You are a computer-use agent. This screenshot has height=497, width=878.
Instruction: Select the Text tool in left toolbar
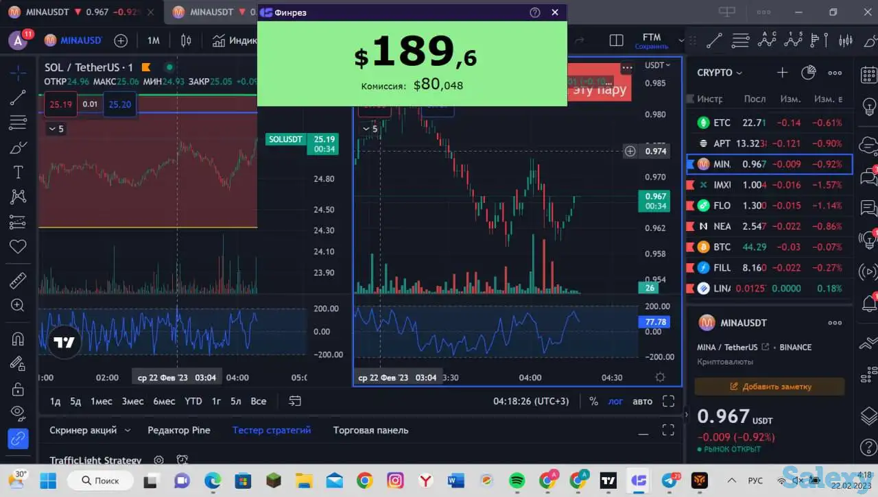pos(18,172)
